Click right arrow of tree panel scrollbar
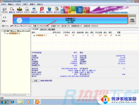The image size is (139, 105). pos(29,94)
